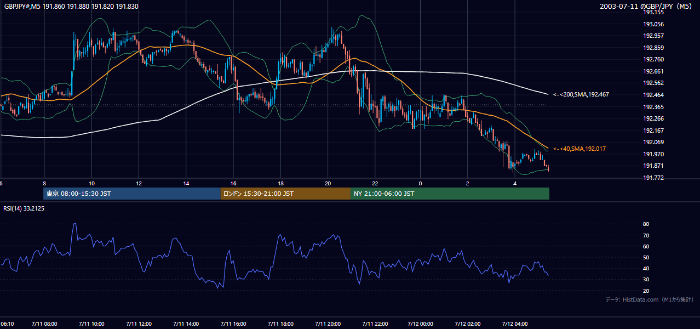
Task: Click hour tick 14 above the Tokyo session bar
Action: 186,184
